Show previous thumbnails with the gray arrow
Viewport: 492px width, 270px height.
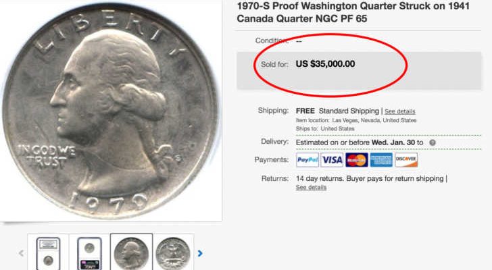[22, 253]
